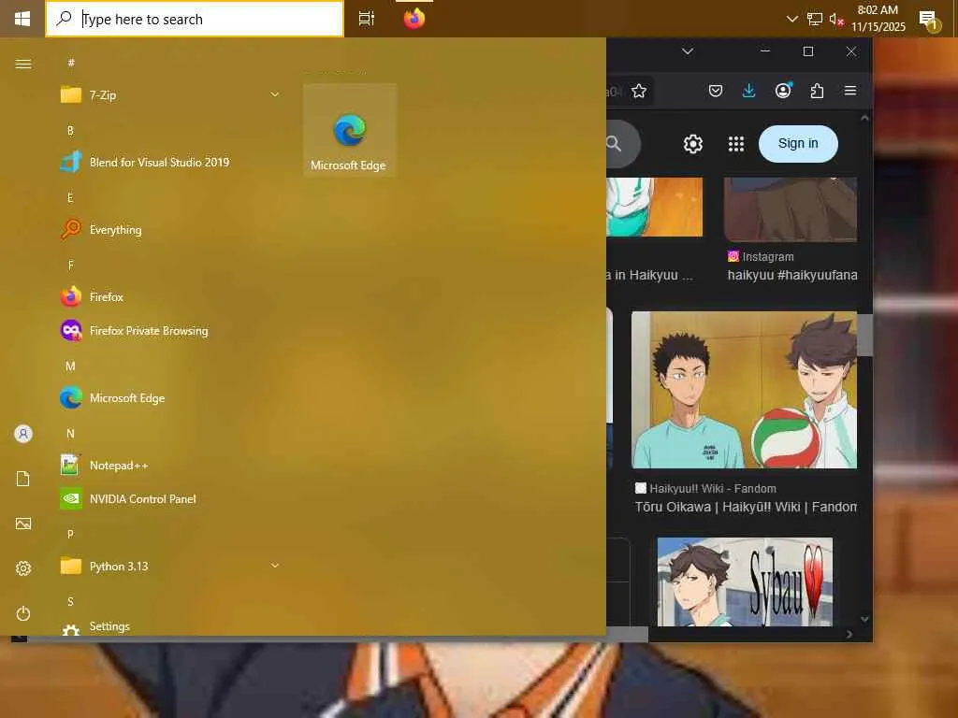Open the Sybau Oikawa image result
This screenshot has width=958, height=718.
[745, 582]
